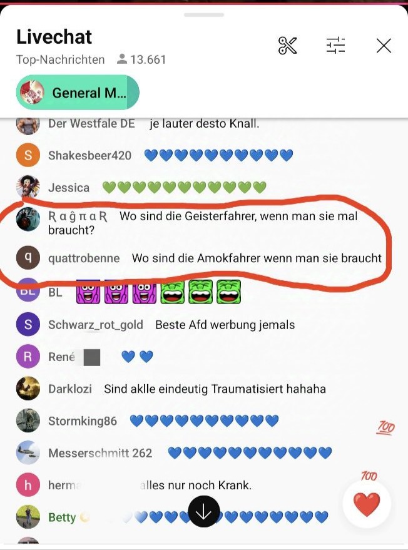This screenshot has height=550, width=408.
Task: Close the Livechat panel
Action: tap(384, 46)
